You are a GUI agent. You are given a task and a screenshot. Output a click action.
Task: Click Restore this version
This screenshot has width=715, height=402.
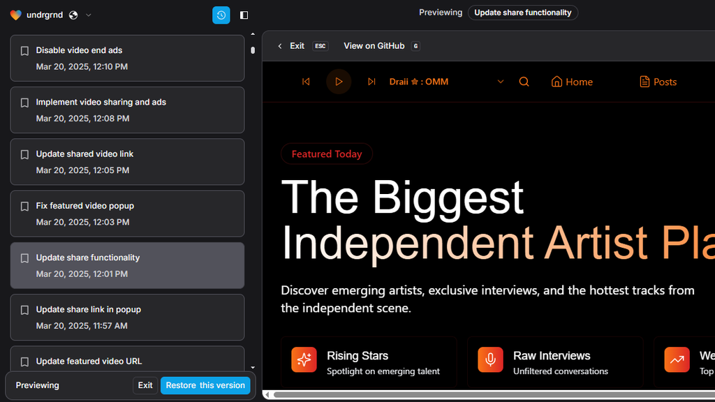coord(205,385)
